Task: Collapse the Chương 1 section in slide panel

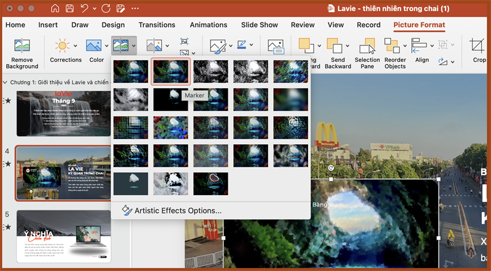Action: (6, 82)
